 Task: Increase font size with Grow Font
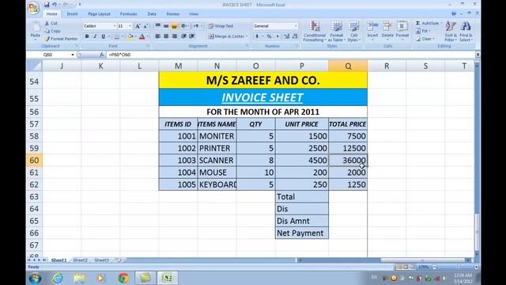click(138, 26)
